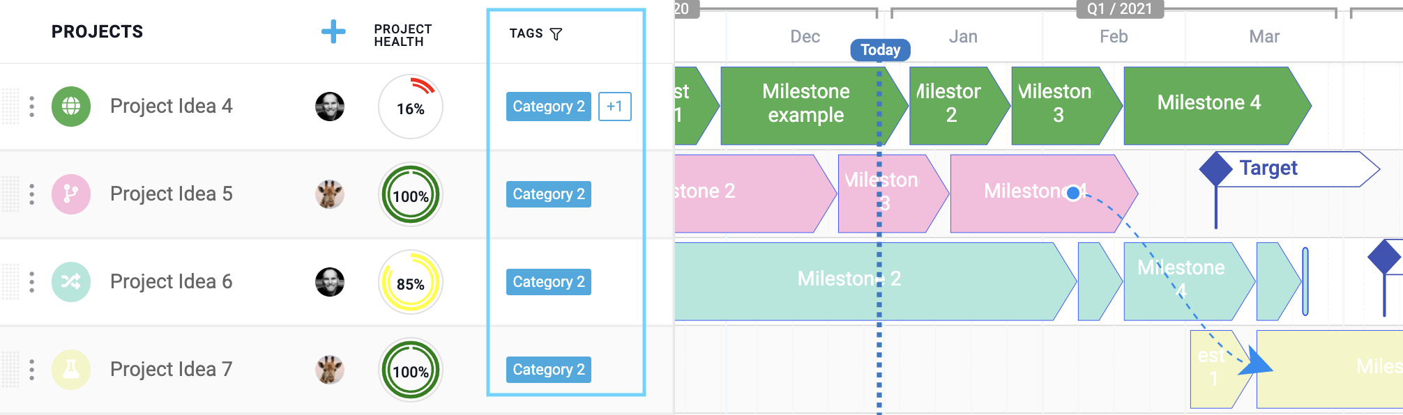Click Category 2 tag on Project Idea 5
This screenshot has height=415, width=1403.
pos(549,194)
